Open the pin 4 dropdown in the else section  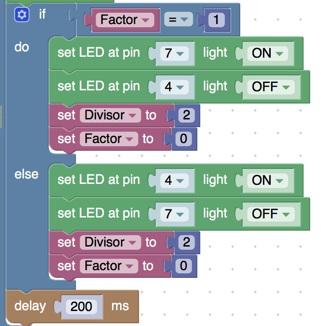(174, 180)
